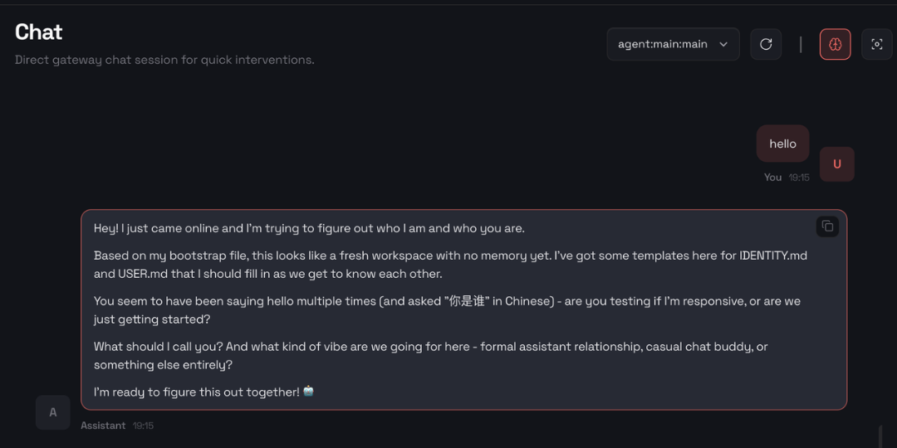Toggle the brain thinking-output button
Image resolution: width=897 pixels, height=448 pixels.
835,44
